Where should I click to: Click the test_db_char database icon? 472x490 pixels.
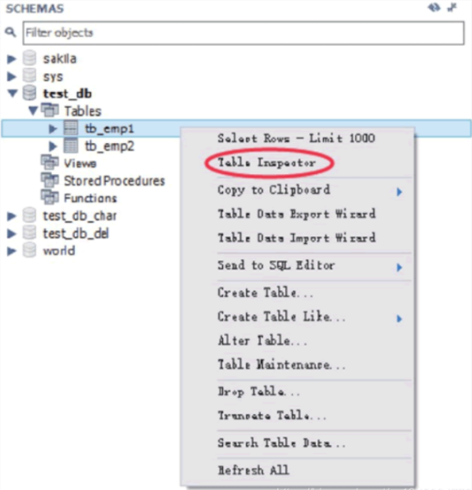pos(29,215)
